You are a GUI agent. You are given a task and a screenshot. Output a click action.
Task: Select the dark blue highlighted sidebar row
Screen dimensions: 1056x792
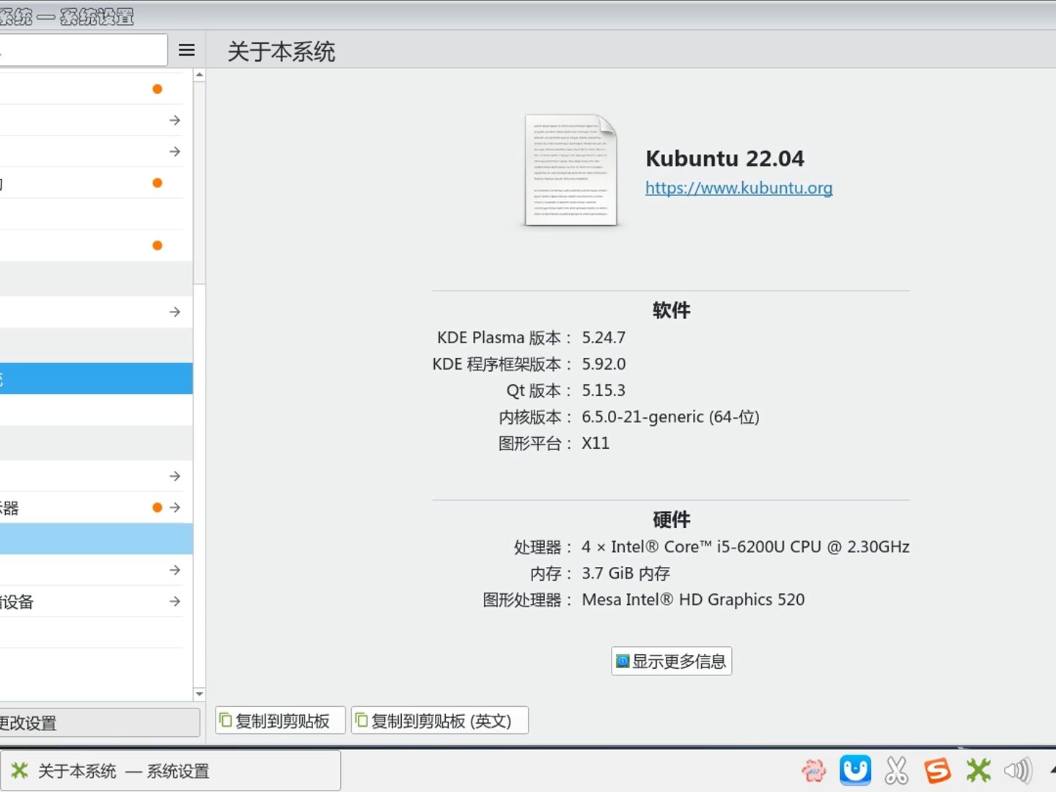click(x=96, y=378)
